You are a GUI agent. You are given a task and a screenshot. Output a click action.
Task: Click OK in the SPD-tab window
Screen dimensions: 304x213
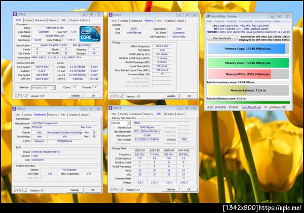[x=189, y=189]
